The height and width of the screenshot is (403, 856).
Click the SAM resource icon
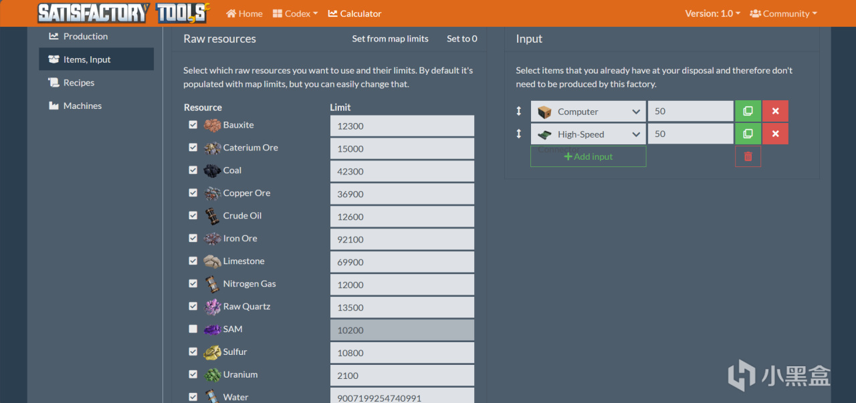[212, 329]
